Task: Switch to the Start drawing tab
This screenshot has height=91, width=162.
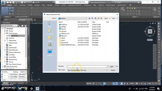Action: pos(6,20)
